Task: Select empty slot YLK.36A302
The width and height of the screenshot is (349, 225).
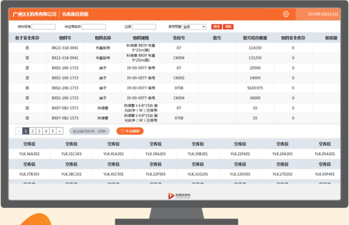Action: coord(29,154)
